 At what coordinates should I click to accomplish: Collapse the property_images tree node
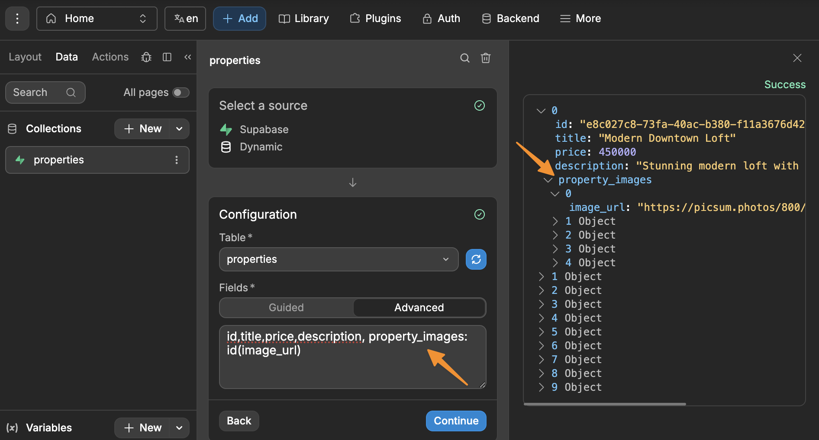click(x=548, y=180)
